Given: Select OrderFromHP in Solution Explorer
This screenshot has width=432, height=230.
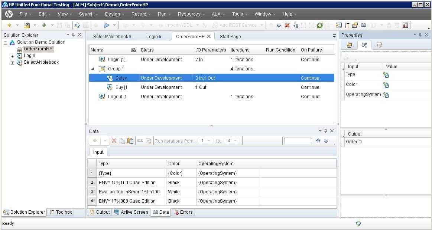Looking at the screenshot, I should pyautogui.click(x=38, y=49).
